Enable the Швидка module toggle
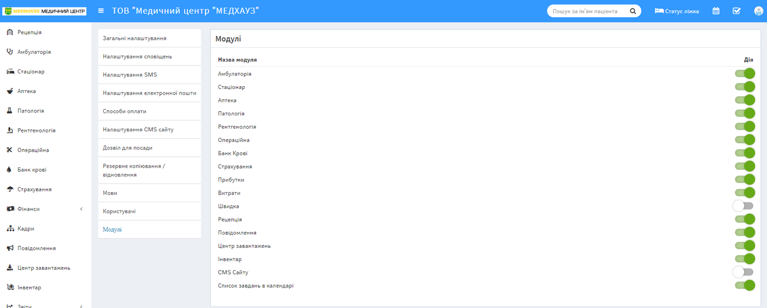 coord(744,206)
